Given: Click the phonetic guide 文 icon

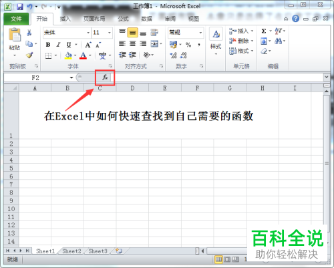Looking at the screenshot, I should 102,55.
